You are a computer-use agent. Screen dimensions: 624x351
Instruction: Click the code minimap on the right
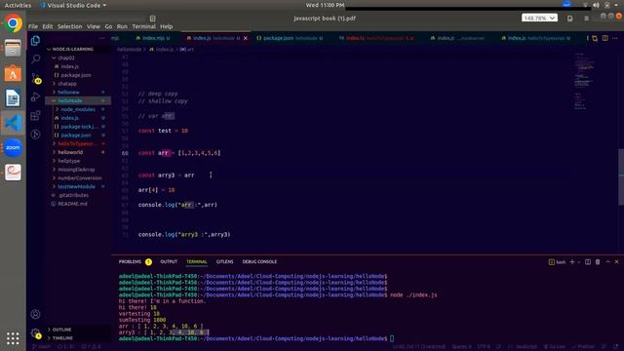coord(584,82)
